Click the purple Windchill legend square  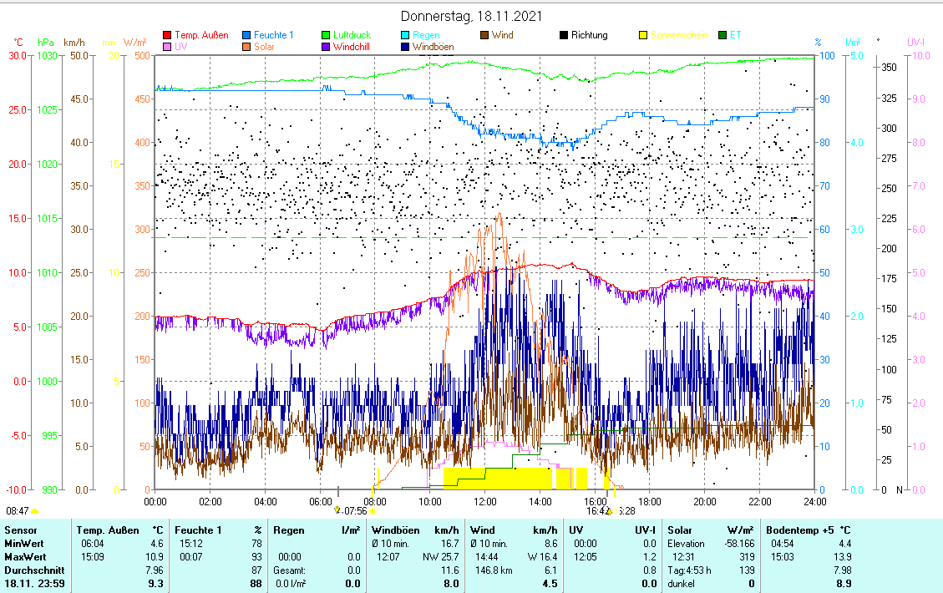pos(326,48)
